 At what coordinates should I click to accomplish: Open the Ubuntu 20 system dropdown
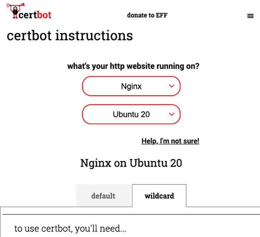(x=131, y=114)
